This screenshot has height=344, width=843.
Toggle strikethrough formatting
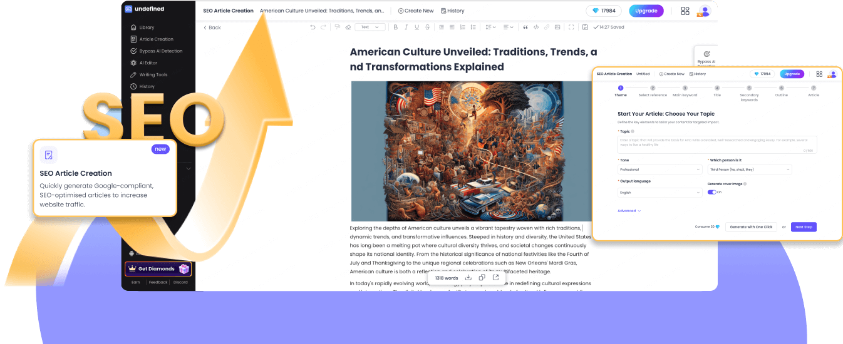pyautogui.click(x=428, y=27)
